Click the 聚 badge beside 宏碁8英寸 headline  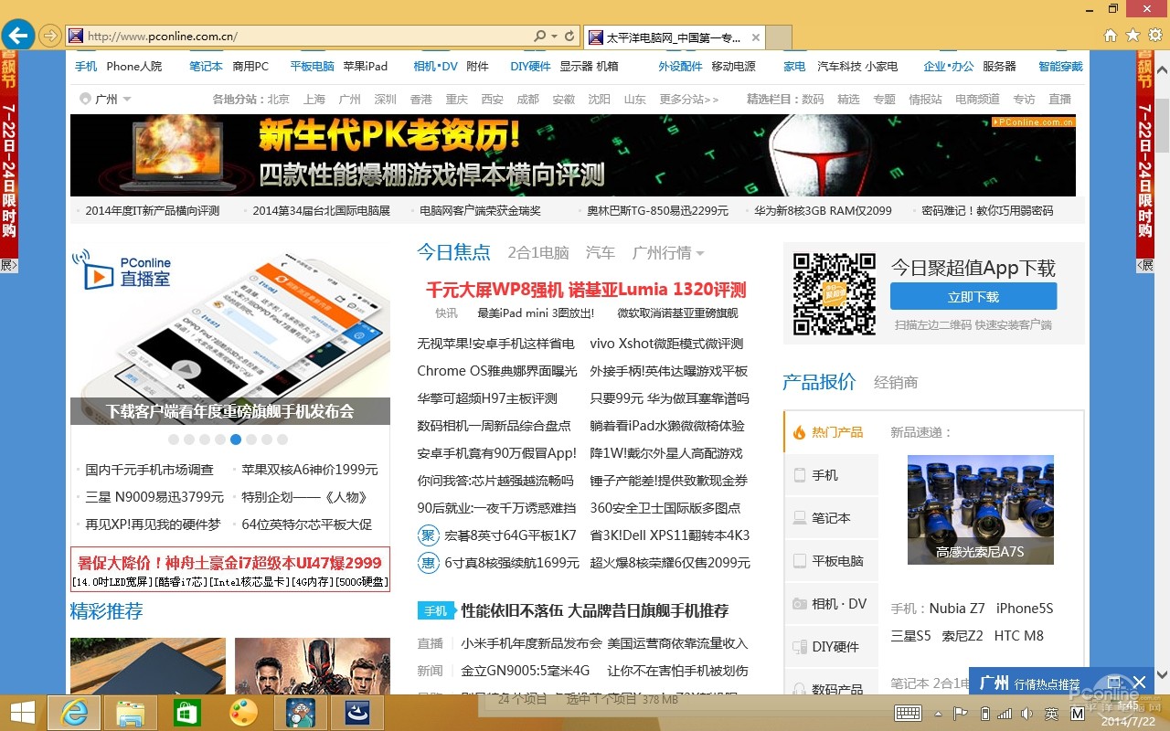point(428,535)
